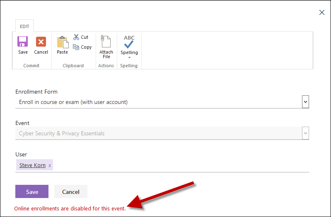Click the 'Actions' ribbon group label
This screenshot has height=217, width=331.
pyautogui.click(x=106, y=66)
